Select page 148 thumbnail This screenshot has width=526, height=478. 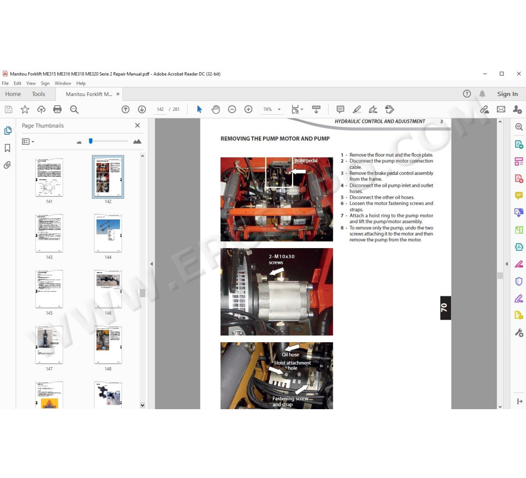tap(108, 345)
